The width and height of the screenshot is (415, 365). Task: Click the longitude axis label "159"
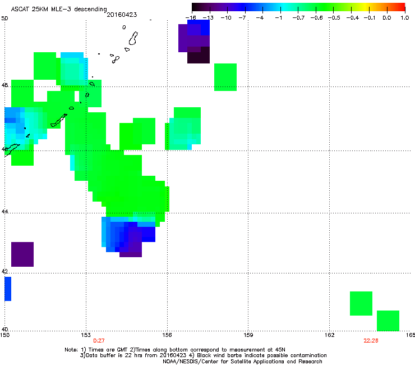(x=248, y=335)
